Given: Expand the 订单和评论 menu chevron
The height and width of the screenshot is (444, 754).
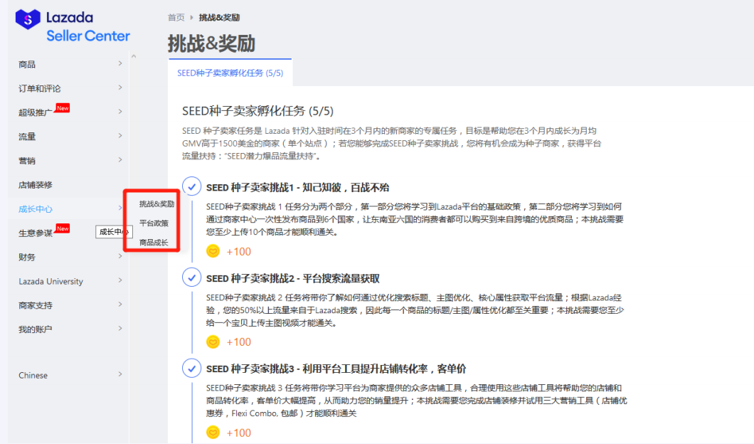Looking at the screenshot, I should (x=120, y=88).
